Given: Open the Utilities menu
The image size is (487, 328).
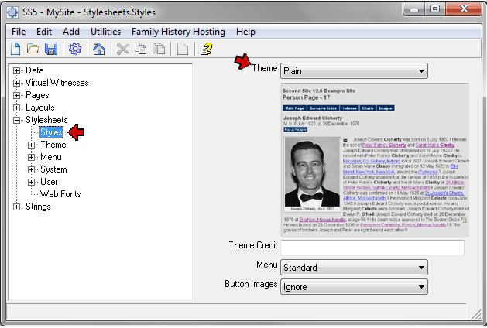Looking at the screenshot, I should click(x=105, y=32).
